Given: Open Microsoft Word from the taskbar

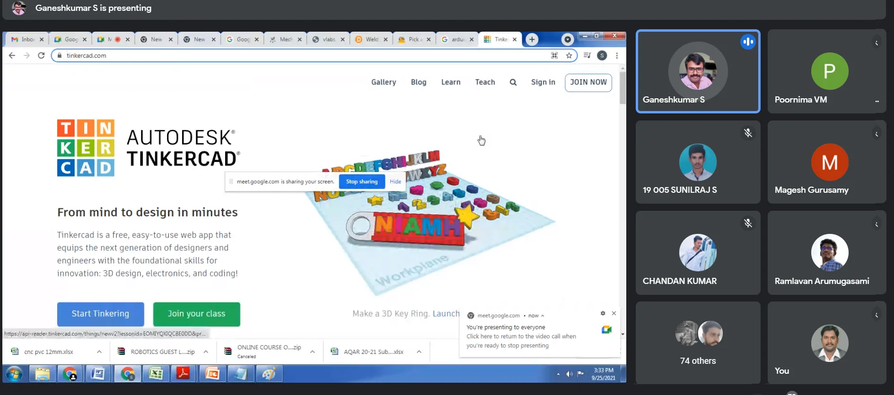Looking at the screenshot, I should pos(98,374).
